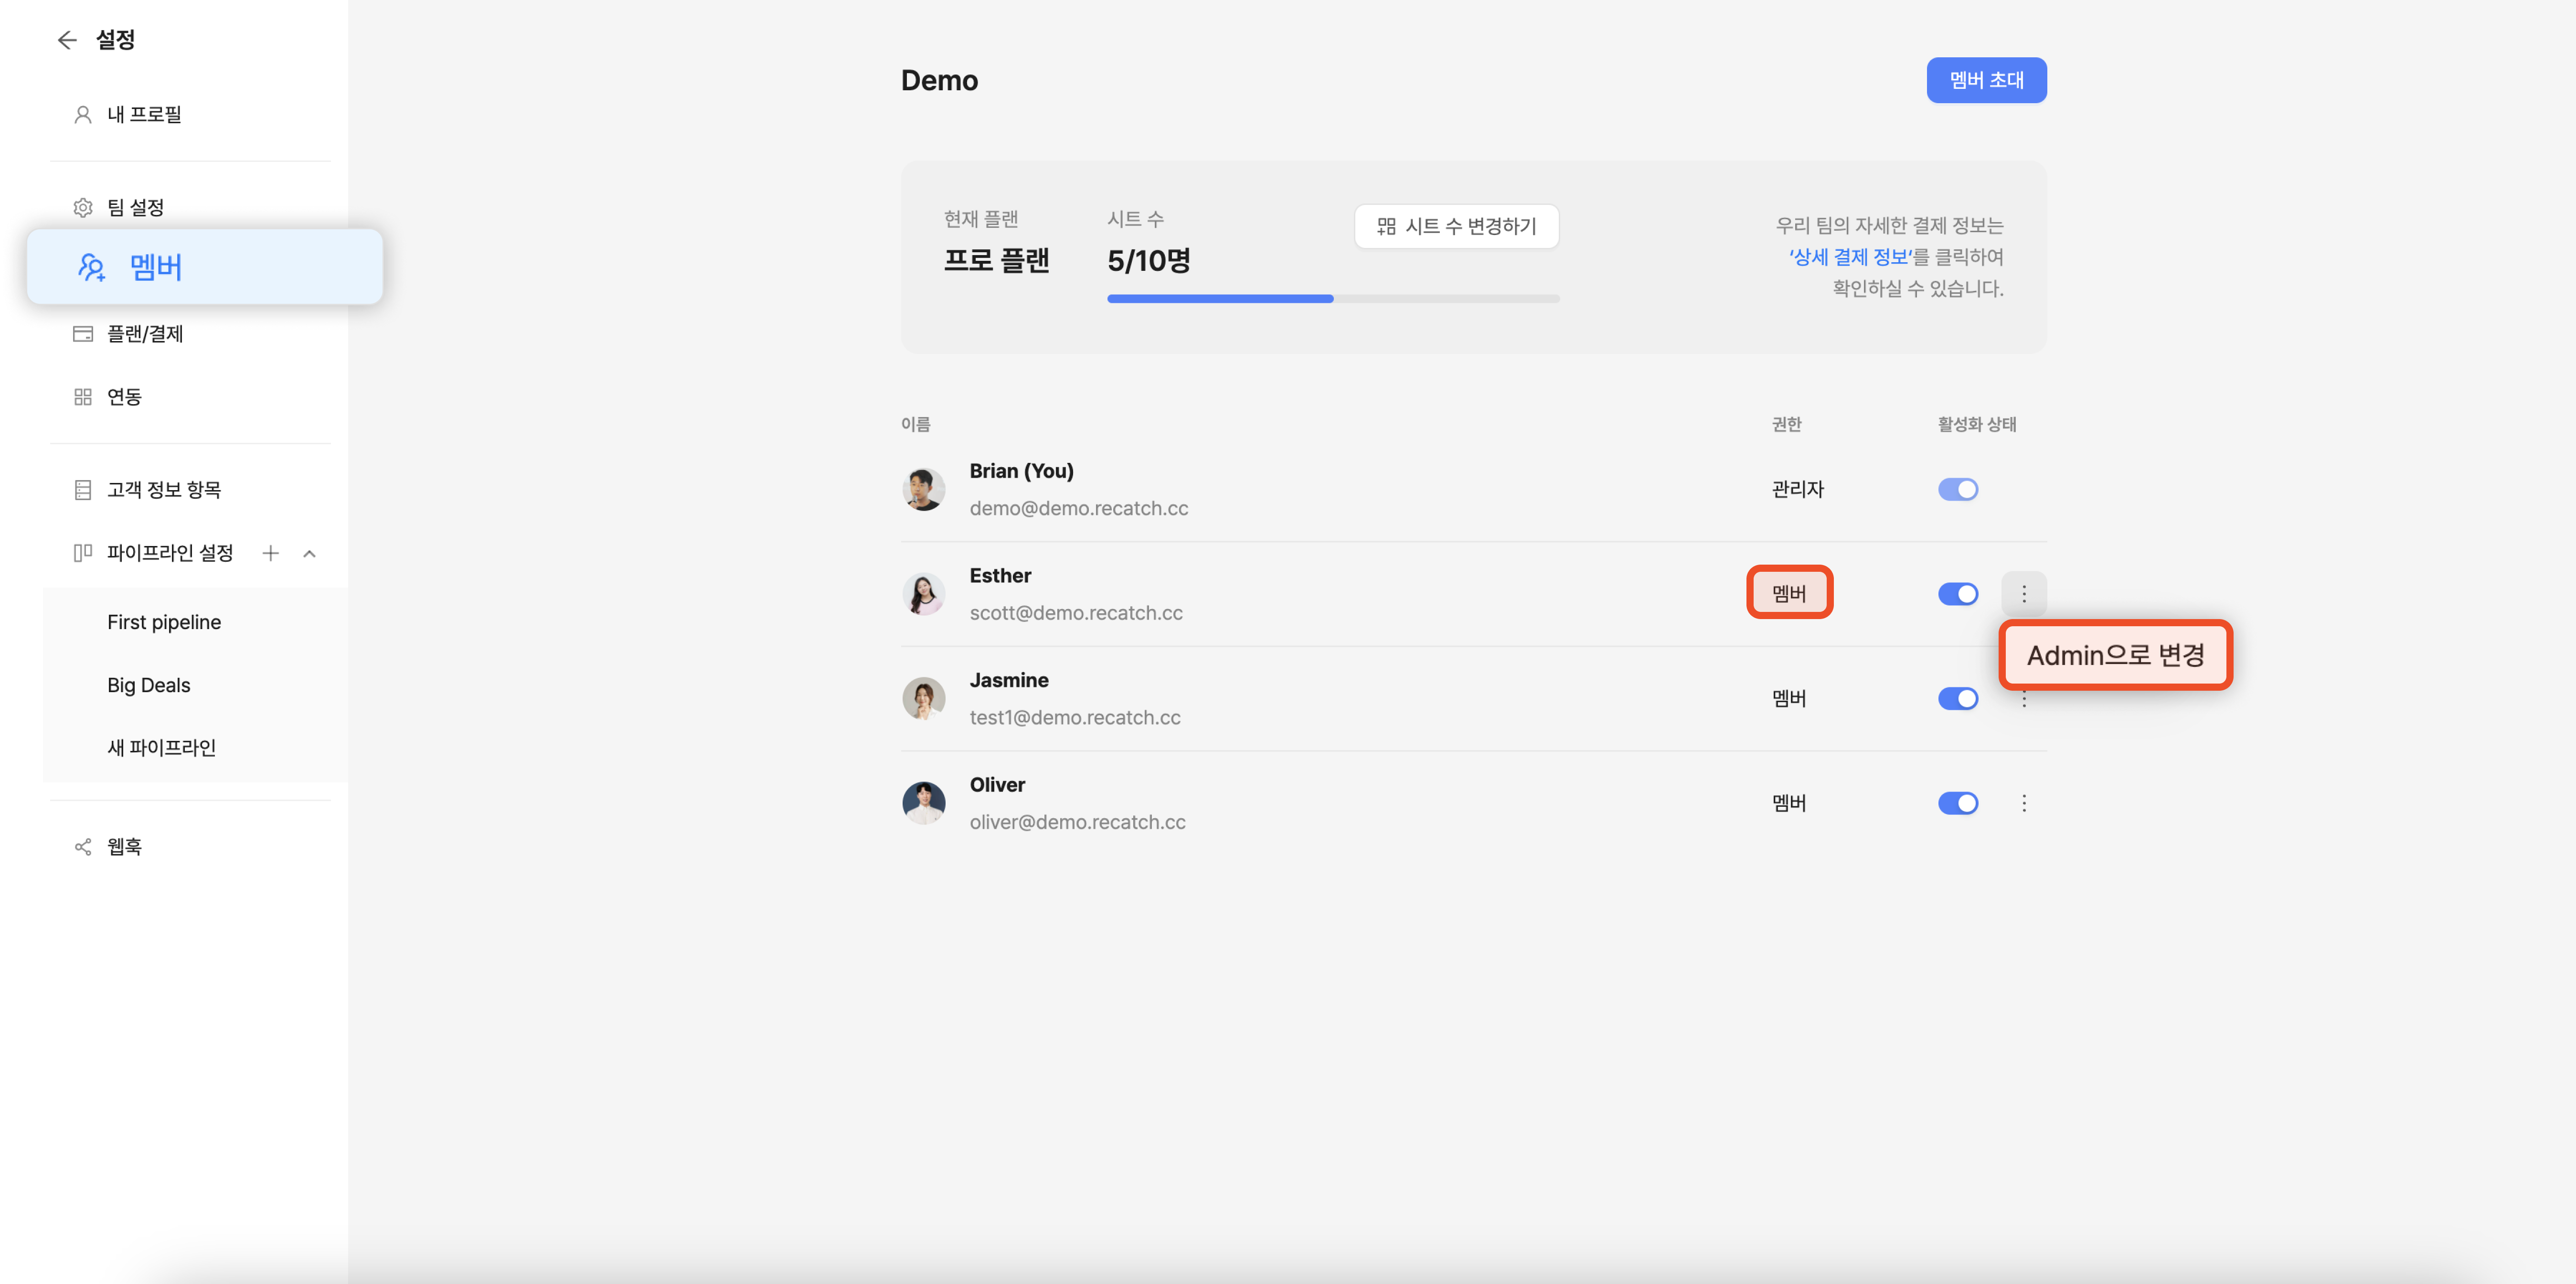Click Jasmine's profile avatar
This screenshot has height=1284, width=2576.
click(x=923, y=699)
